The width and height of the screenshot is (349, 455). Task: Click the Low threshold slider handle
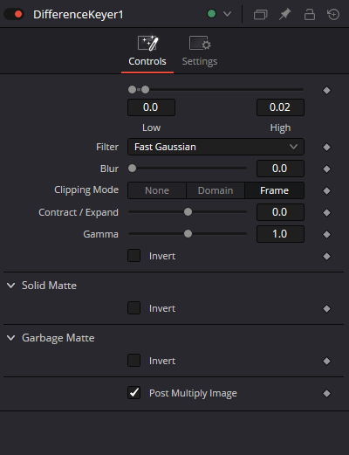(x=132, y=90)
